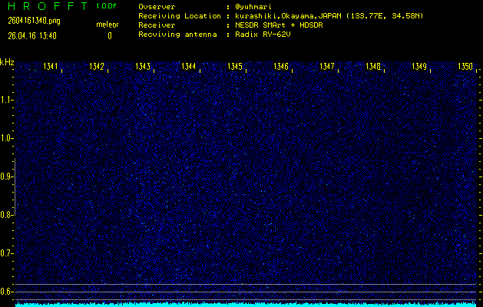
Task: Click the meteor count value 0
Action: [x=109, y=35]
